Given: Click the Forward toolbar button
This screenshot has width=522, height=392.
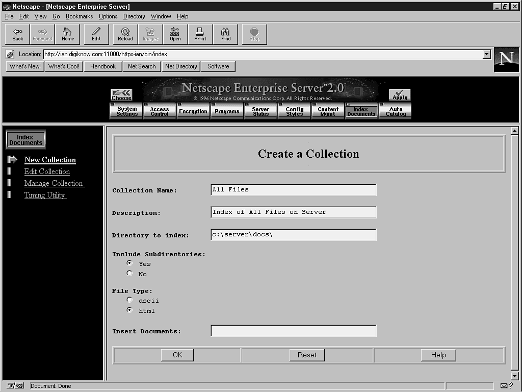Looking at the screenshot, I should pos(43,34).
